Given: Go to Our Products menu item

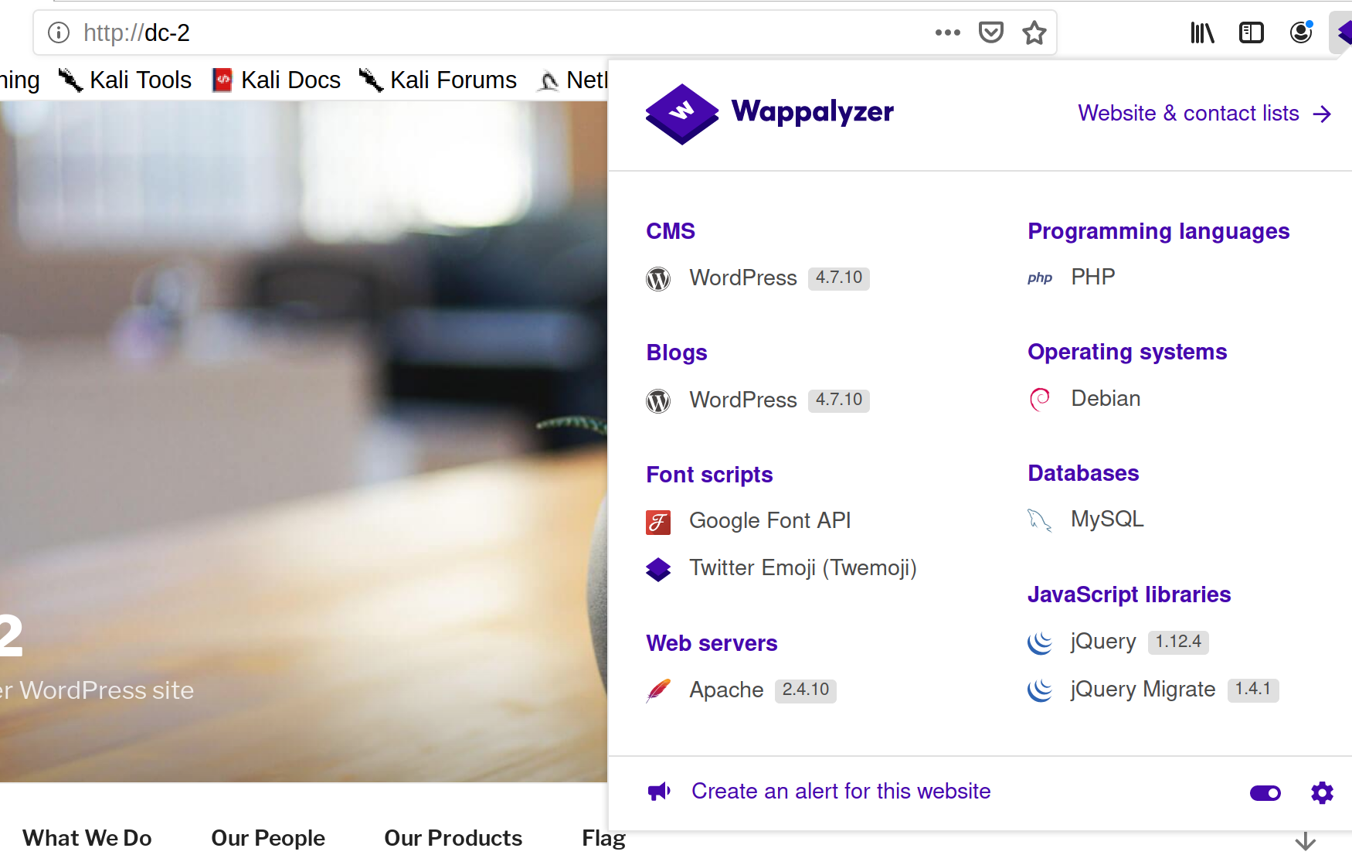Looking at the screenshot, I should tap(453, 838).
